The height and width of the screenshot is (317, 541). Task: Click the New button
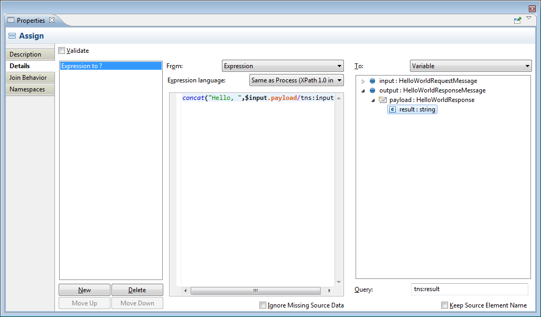[x=85, y=290]
